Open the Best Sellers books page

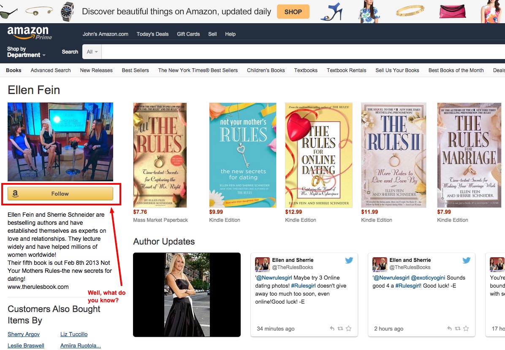pos(135,70)
